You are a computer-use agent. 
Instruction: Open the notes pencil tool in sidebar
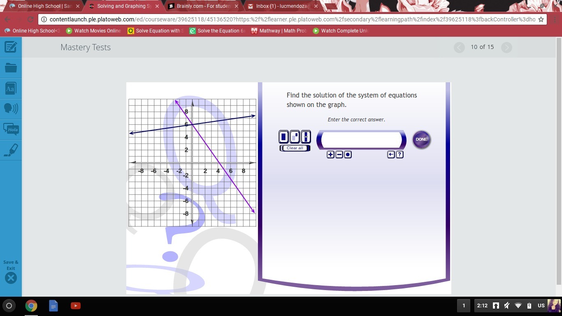[x=11, y=47]
